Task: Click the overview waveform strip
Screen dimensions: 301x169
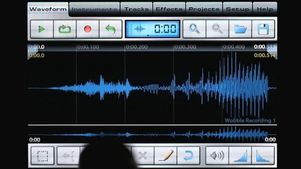Action: tap(152, 134)
